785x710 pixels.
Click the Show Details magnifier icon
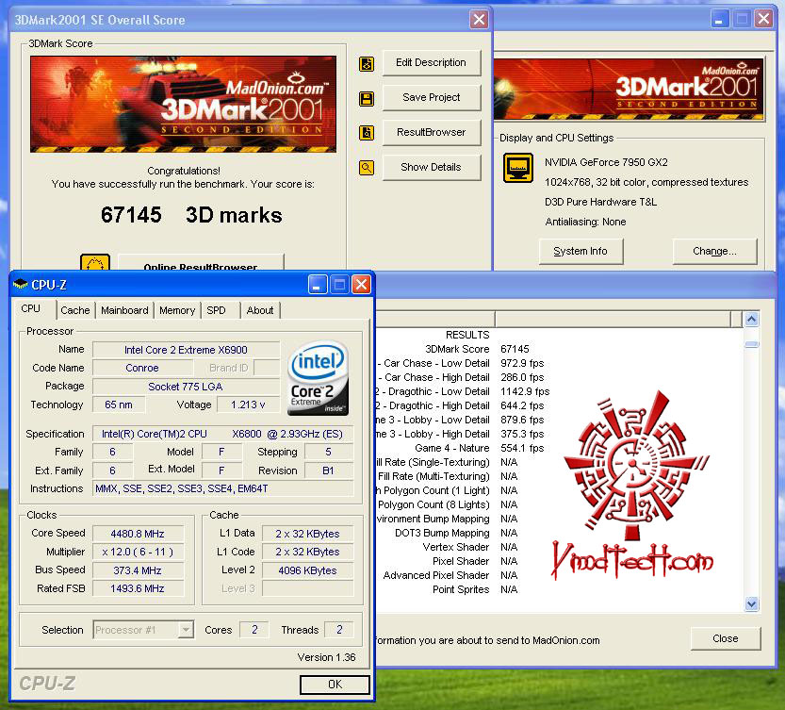[x=367, y=167]
